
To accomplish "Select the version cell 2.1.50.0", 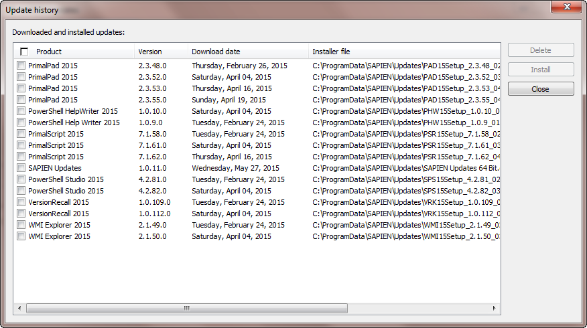I will tap(152, 236).
